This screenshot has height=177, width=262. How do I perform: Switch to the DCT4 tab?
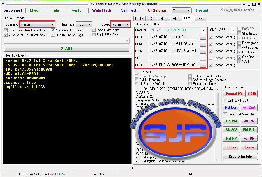(164, 19)
